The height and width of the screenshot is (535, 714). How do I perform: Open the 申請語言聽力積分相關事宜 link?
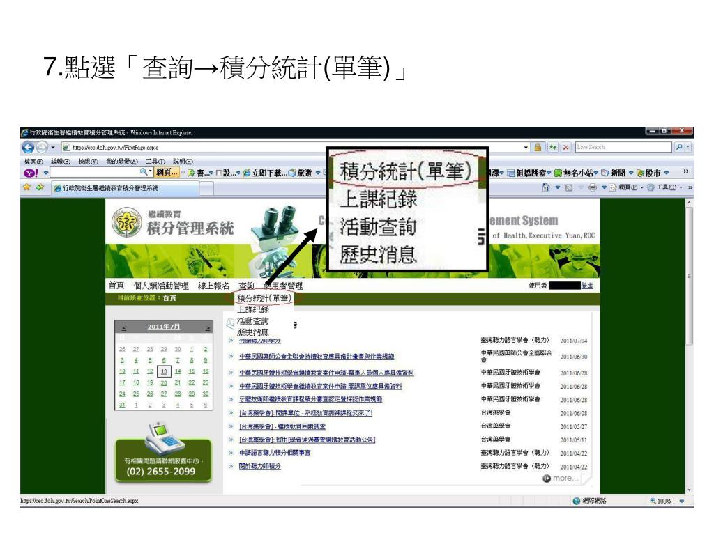coord(275,453)
